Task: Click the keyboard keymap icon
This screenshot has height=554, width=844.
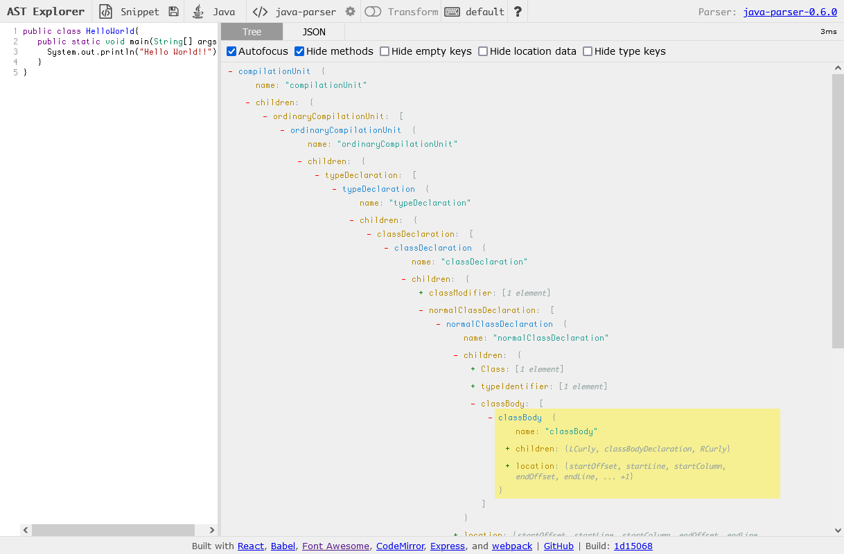Action: [452, 12]
